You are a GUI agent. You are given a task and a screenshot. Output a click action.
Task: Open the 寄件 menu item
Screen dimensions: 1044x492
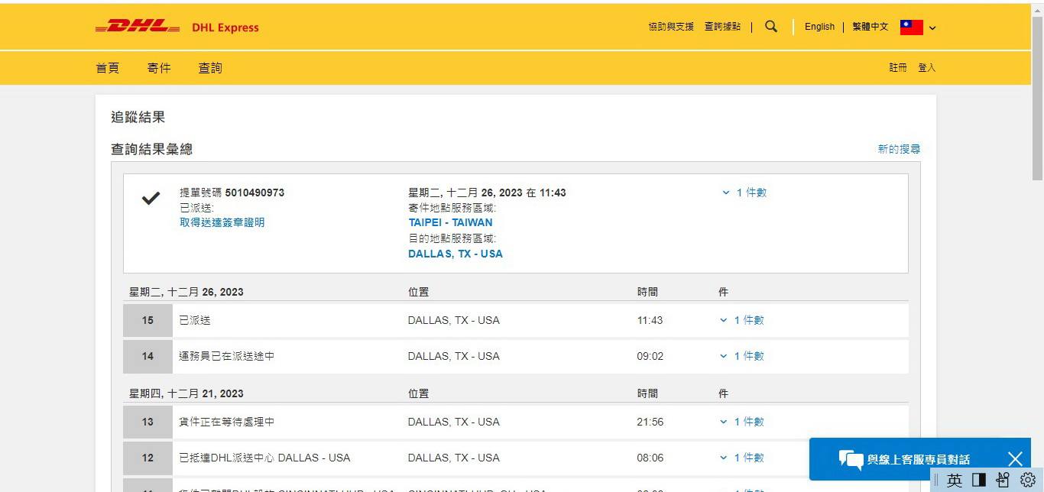click(x=159, y=68)
